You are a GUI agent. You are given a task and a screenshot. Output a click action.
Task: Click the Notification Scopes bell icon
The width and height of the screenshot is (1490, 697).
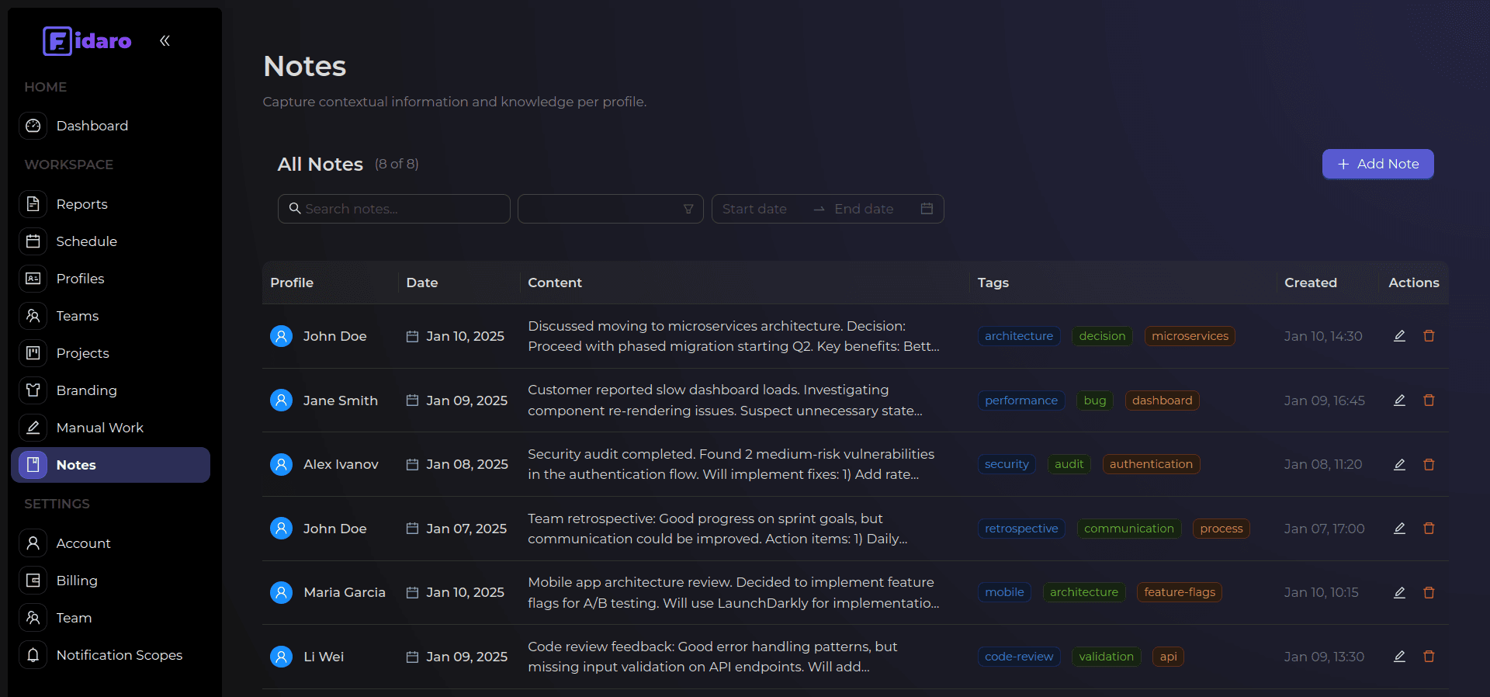(33, 655)
